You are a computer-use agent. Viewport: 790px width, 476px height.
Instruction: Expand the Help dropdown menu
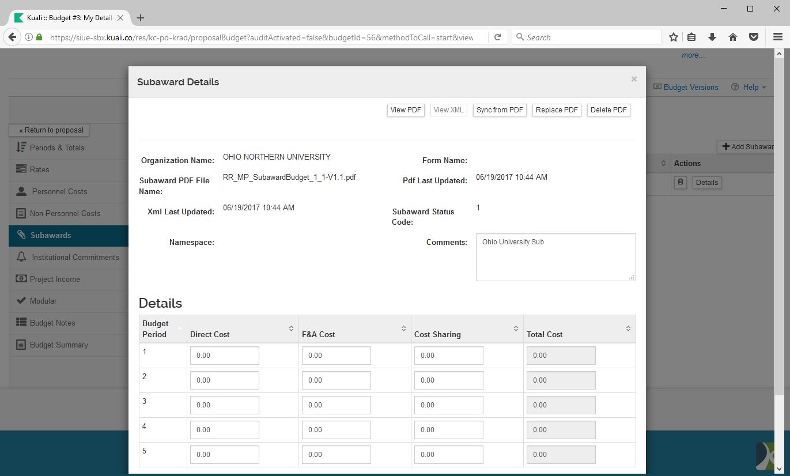(749, 87)
